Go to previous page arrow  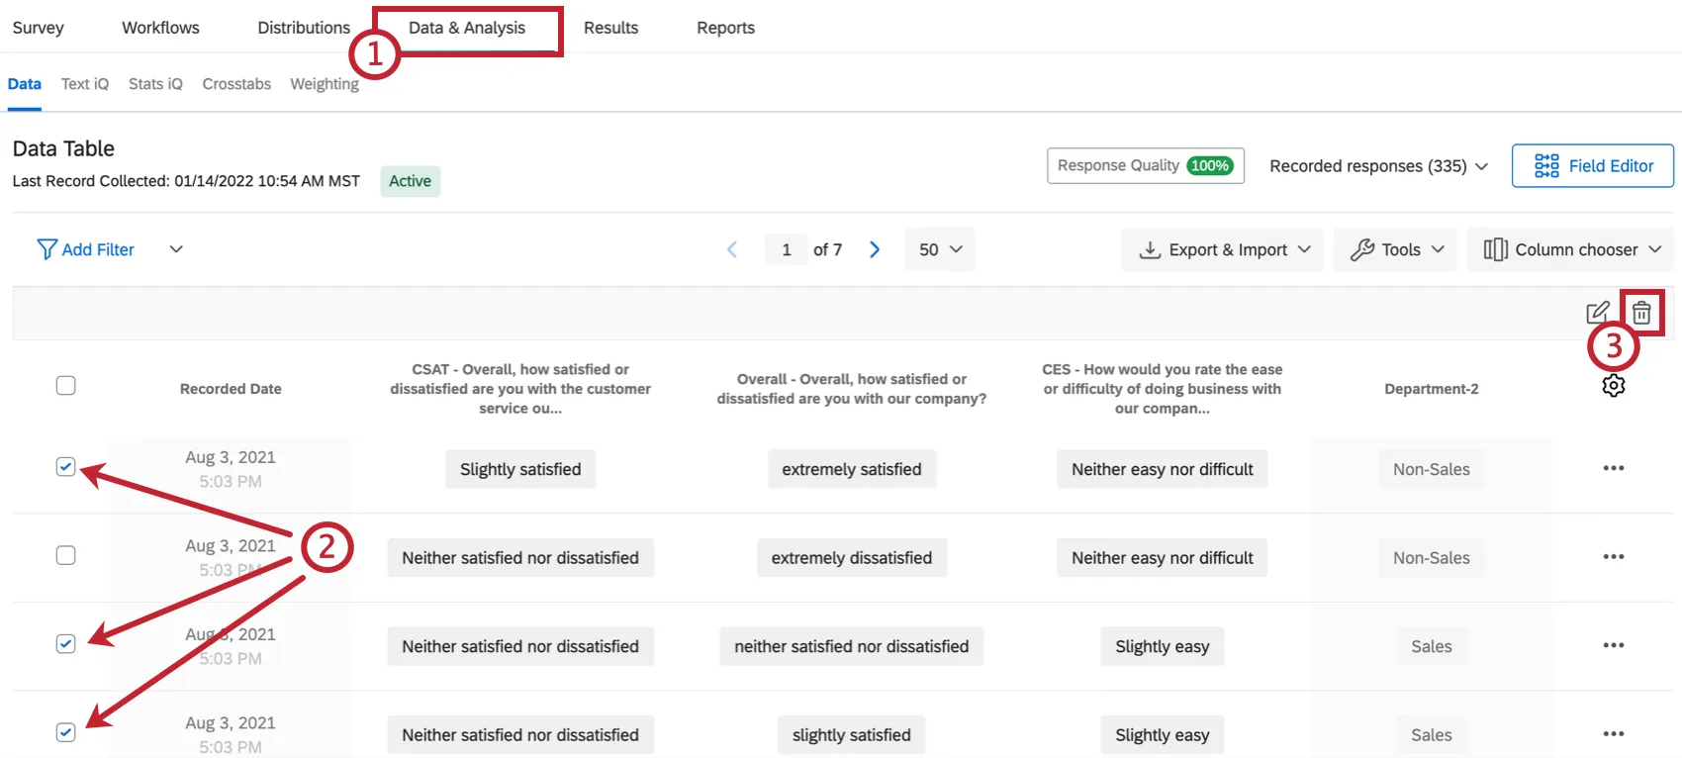(732, 249)
